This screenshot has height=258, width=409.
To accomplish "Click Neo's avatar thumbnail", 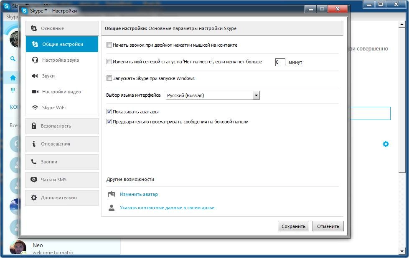I will point(18,247).
